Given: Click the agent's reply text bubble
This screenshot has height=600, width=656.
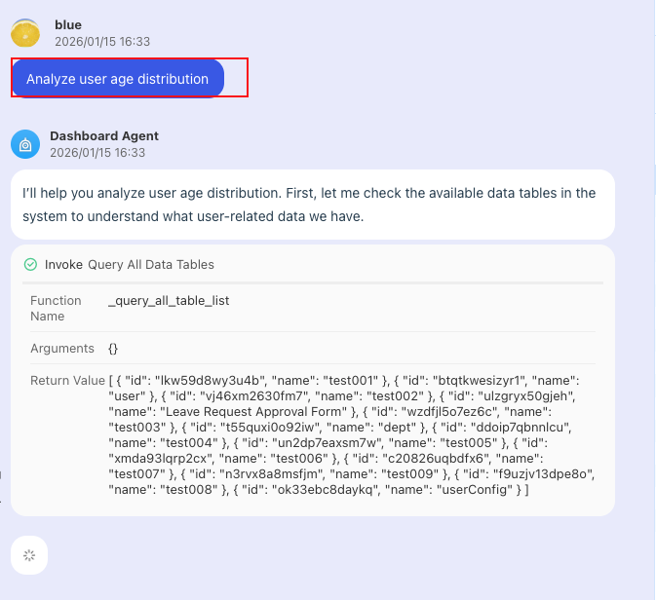Looking at the screenshot, I should click(312, 205).
